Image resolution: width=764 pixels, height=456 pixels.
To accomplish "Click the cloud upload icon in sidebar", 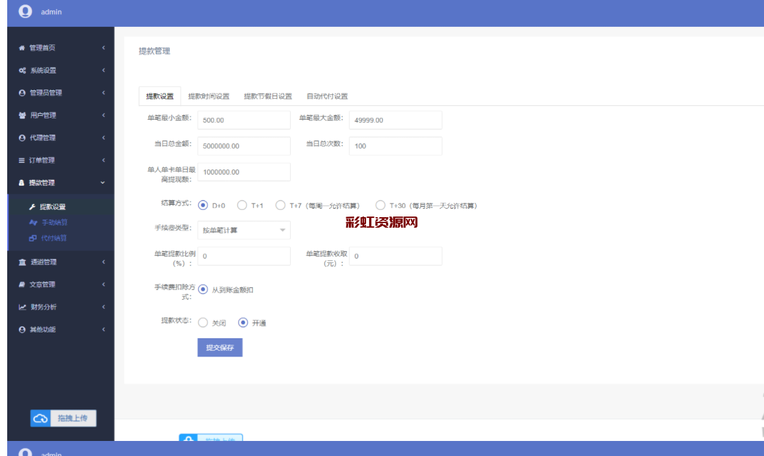I will pyautogui.click(x=41, y=418).
